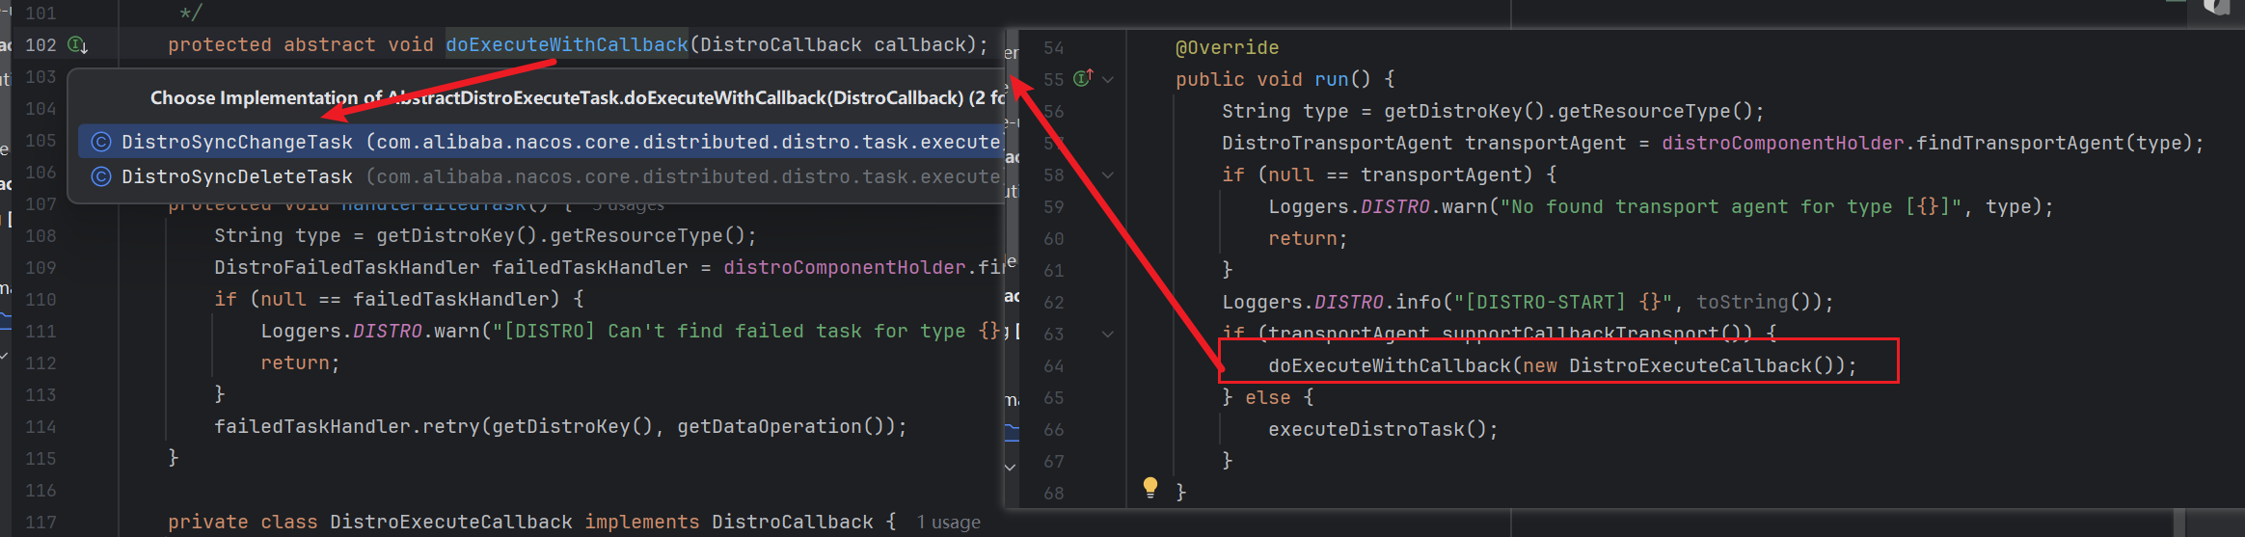
Task: Click the DistroExecuteCallback class name on line 117
Action: tap(450, 523)
